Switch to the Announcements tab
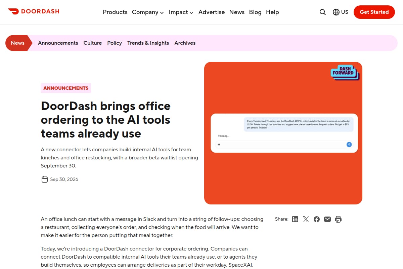Image resolution: width=403 pixels, height=269 pixels. (x=58, y=43)
